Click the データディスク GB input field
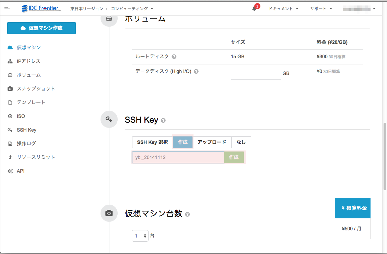 [x=256, y=73]
